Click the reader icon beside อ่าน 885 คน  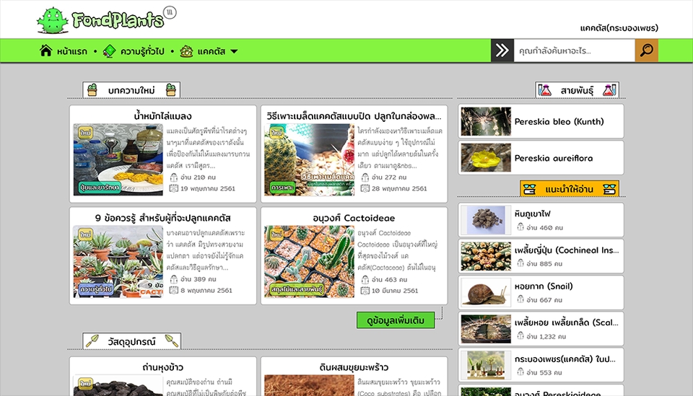[520, 263]
